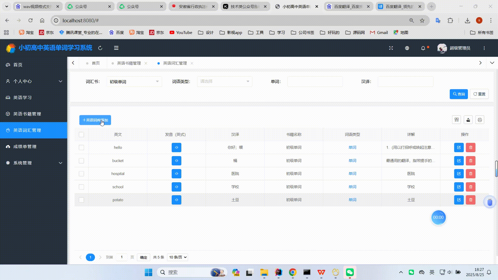Click the print table icon
The image size is (498, 280).
(480, 120)
